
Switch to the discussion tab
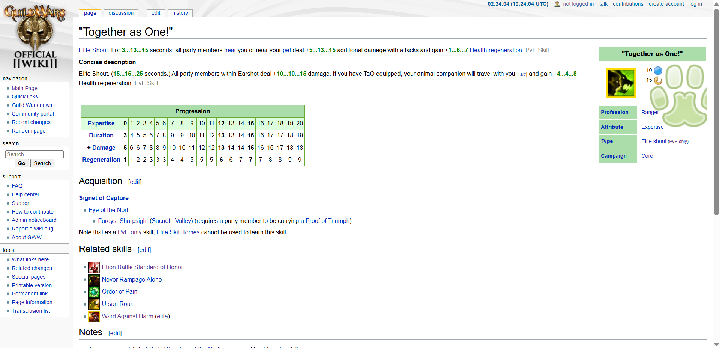click(x=121, y=13)
